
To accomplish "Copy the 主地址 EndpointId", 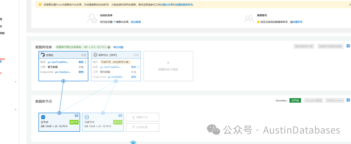I will click(x=81, y=72).
